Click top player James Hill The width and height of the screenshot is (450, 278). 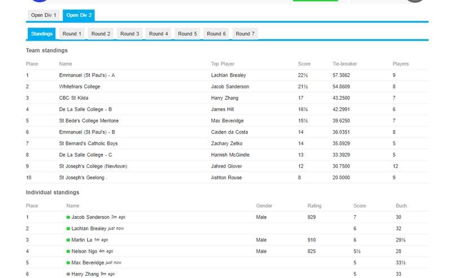click(x=222, y=109)
